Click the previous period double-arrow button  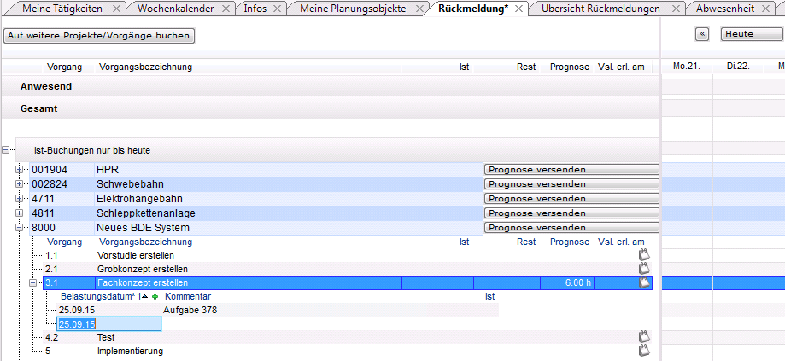click(x=703, y=34)
